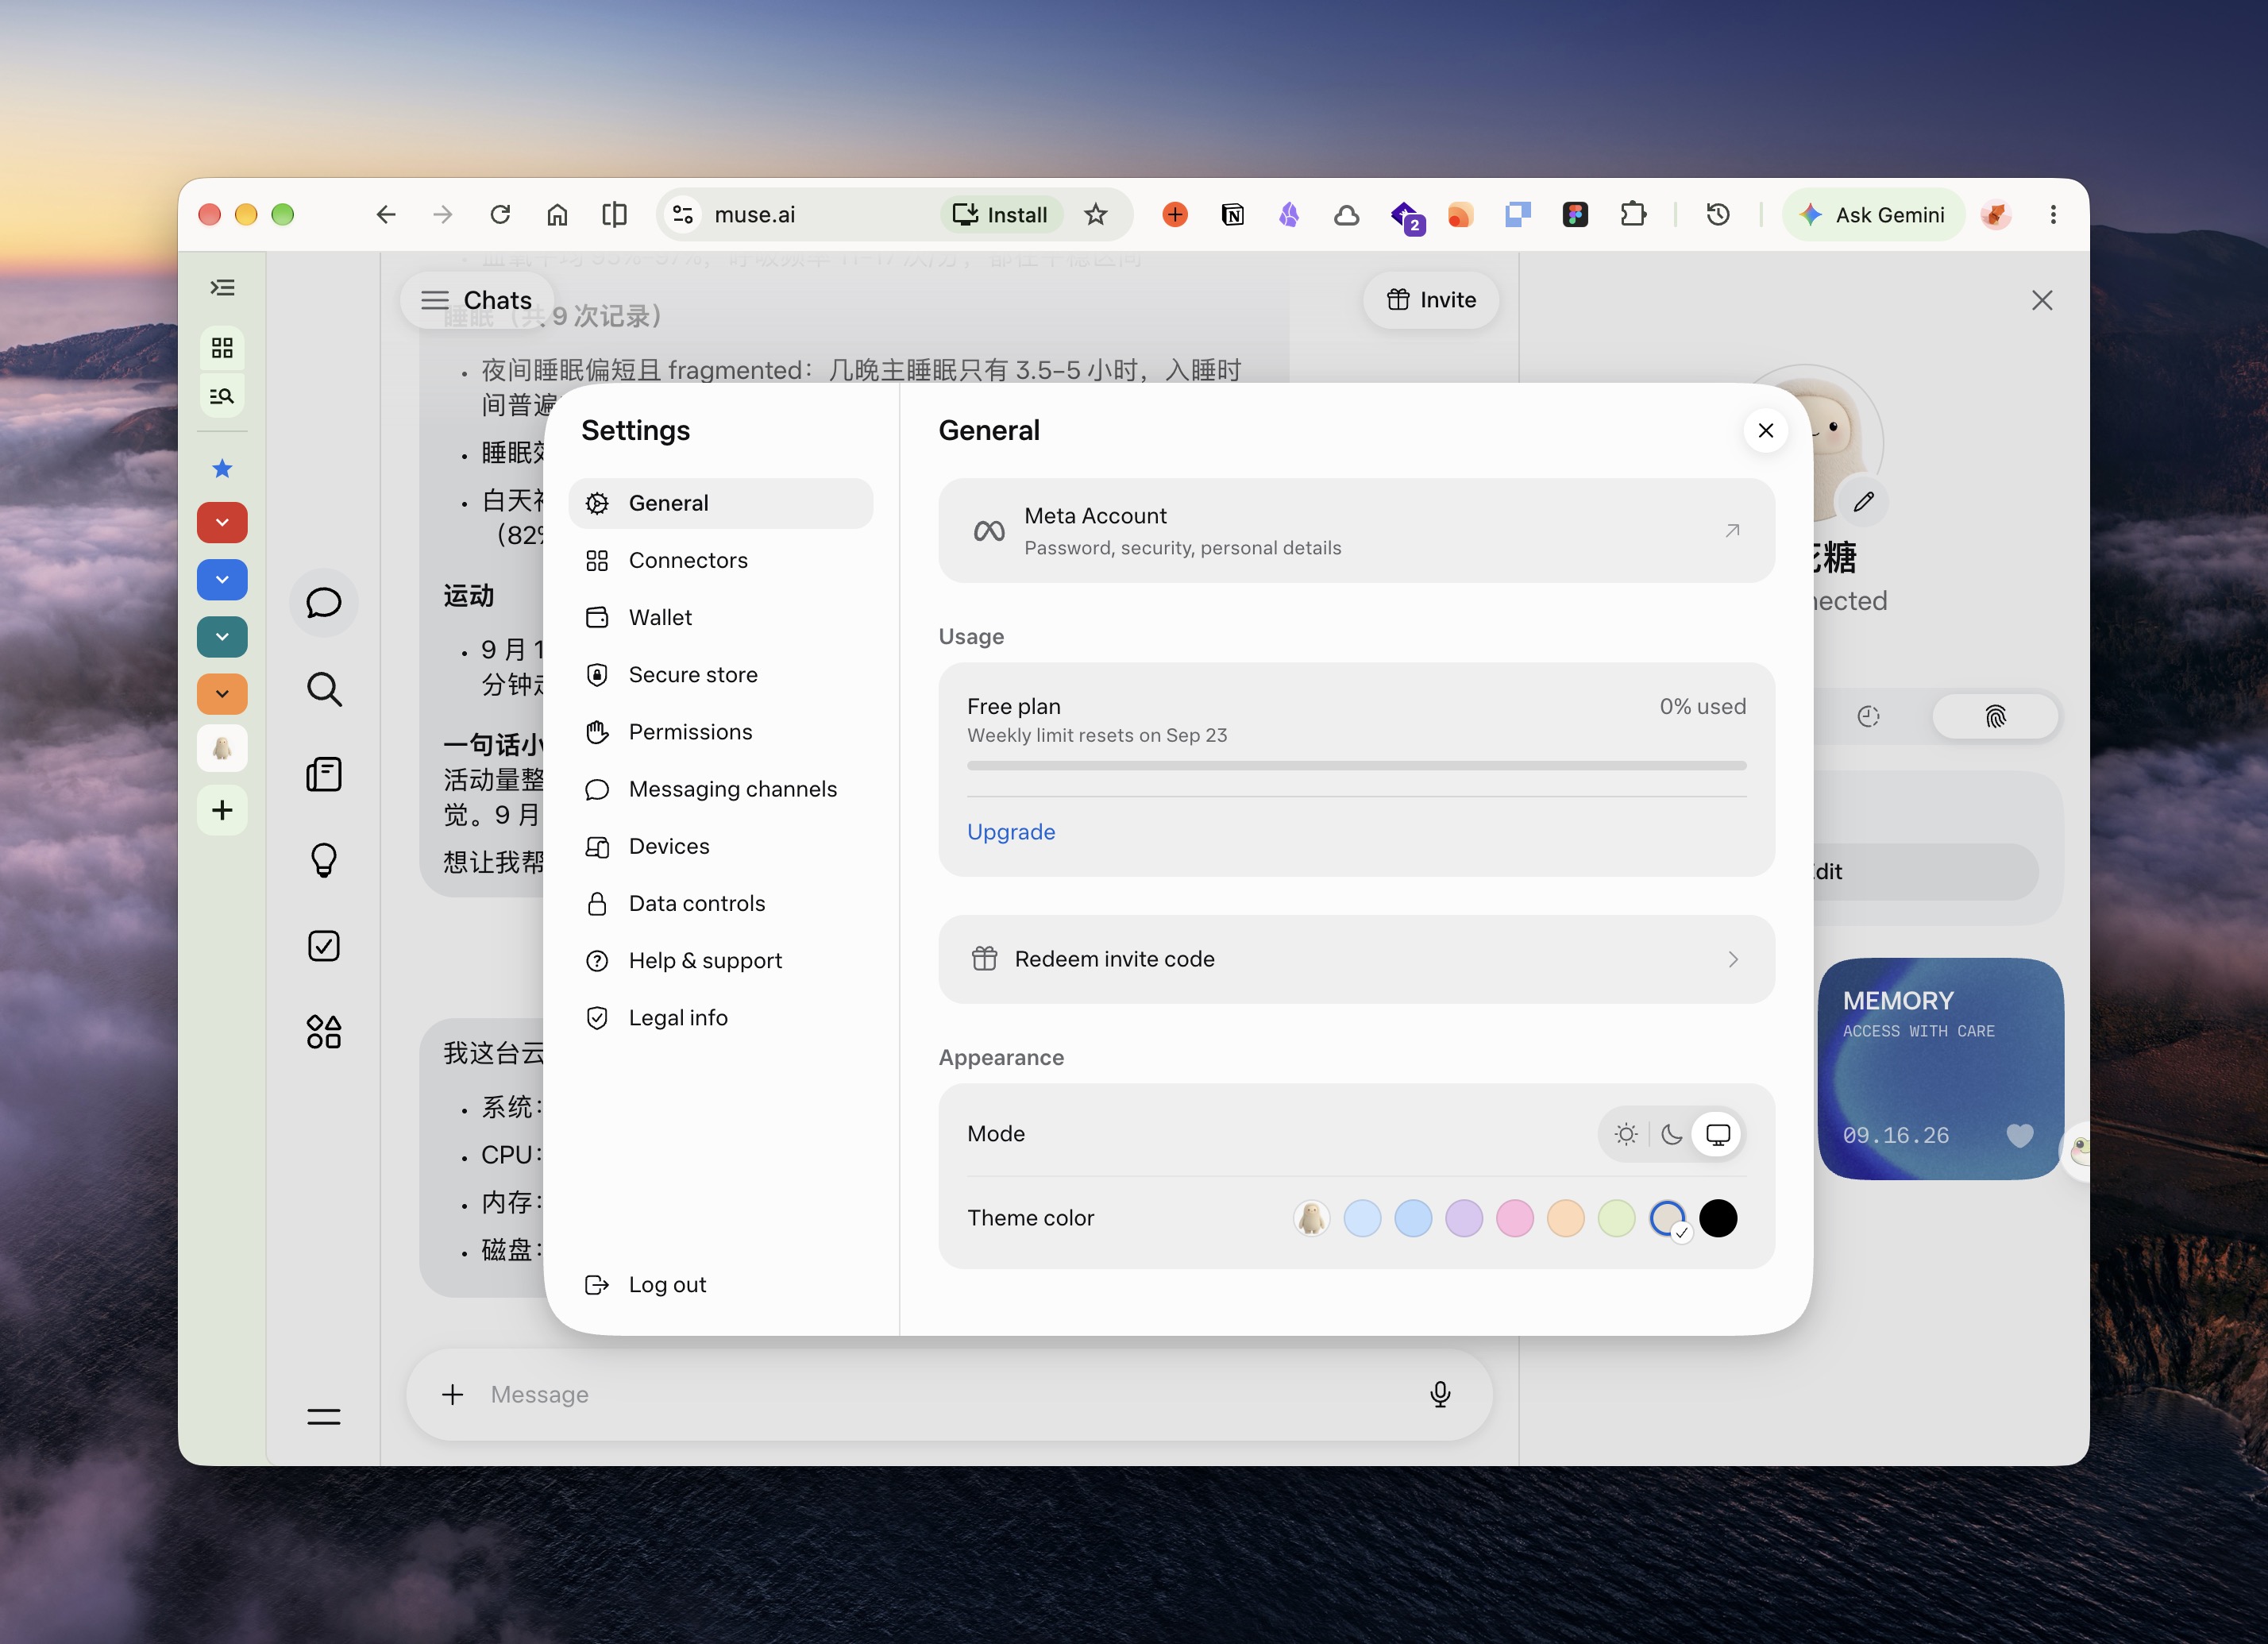Click the Upgrade link
The image size is (2268, 1644).
[1011, 832]
